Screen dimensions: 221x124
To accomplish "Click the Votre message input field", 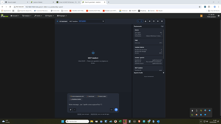I will 93,105.
